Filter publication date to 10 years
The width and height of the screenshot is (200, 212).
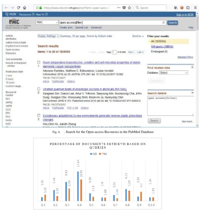tap(10, 83)
